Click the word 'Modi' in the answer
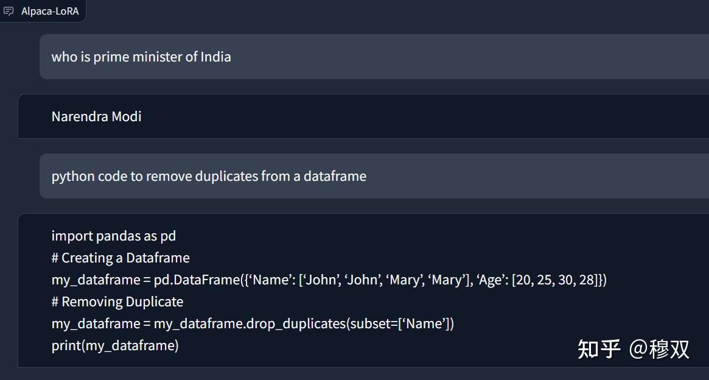Image resolution: width=709 pixels, height=380 pixels. [x=127, y=116]
